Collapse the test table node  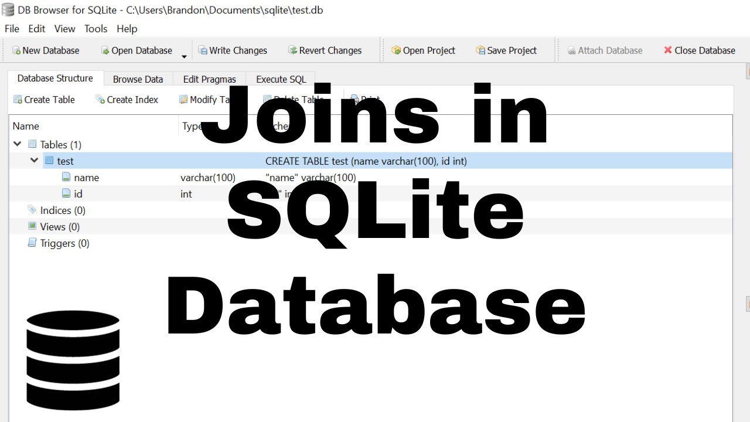[x=34, y=161]
